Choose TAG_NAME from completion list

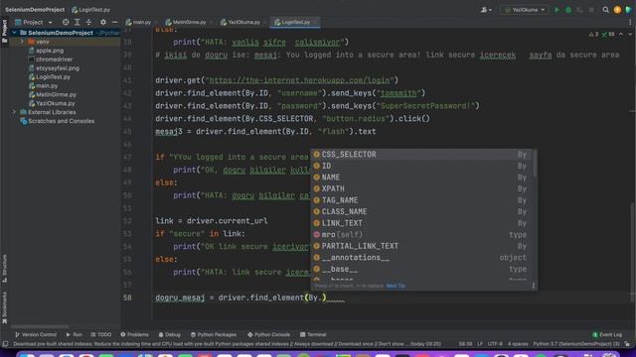pos(421,200)
